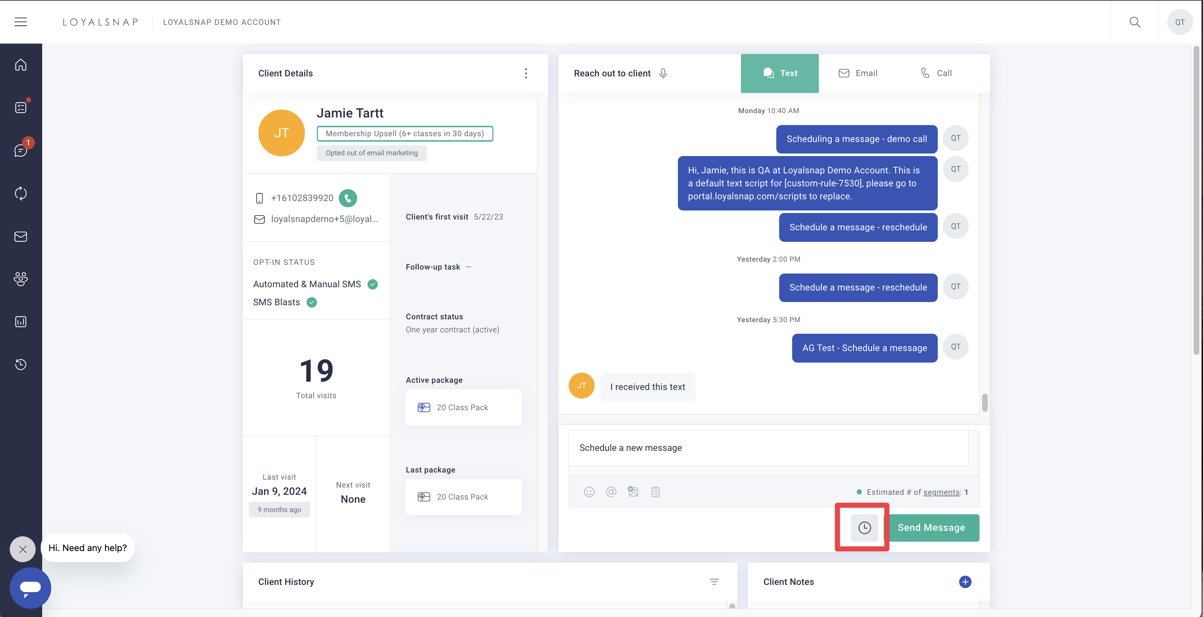Image resolution: width=1203 pixels, height=617 pixels.
Task: Insert an emoji via smiley icon
Action: pyautogui.click(x=589, y=492)
